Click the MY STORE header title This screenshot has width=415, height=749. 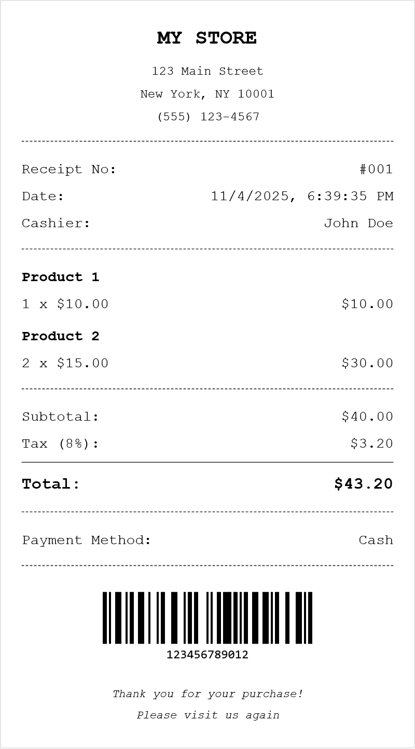click(207, 38)
